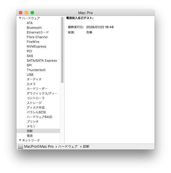Viewport: 171px width, 173px height.
Task: Click the date value 2026/01/22 16:48
Action: (100, 27)
